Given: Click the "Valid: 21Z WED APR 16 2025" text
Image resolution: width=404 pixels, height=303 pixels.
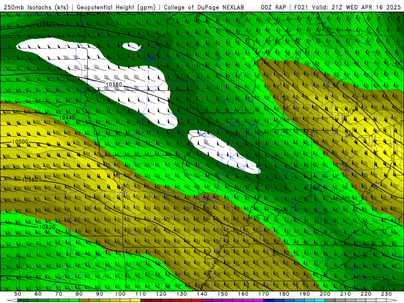Looking at the screenshot, I should (x=357, y=8).
